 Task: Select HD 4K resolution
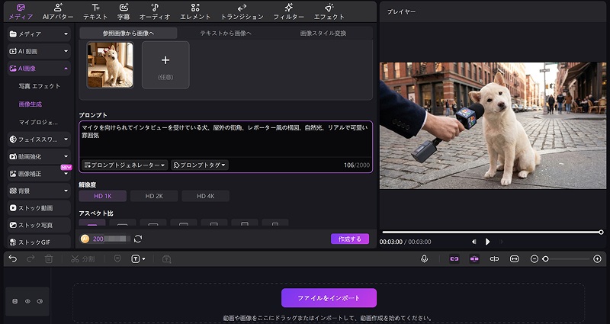coord(205,196)
